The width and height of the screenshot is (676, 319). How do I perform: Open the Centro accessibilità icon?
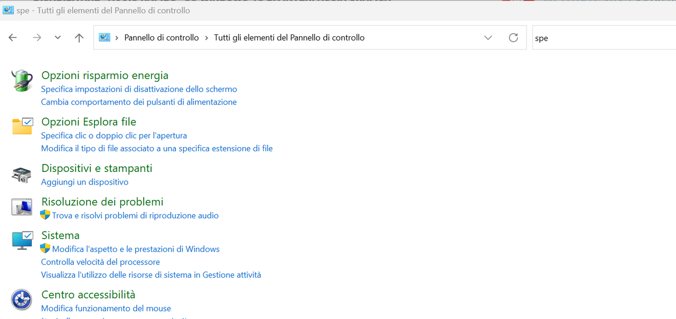point(22,299)
